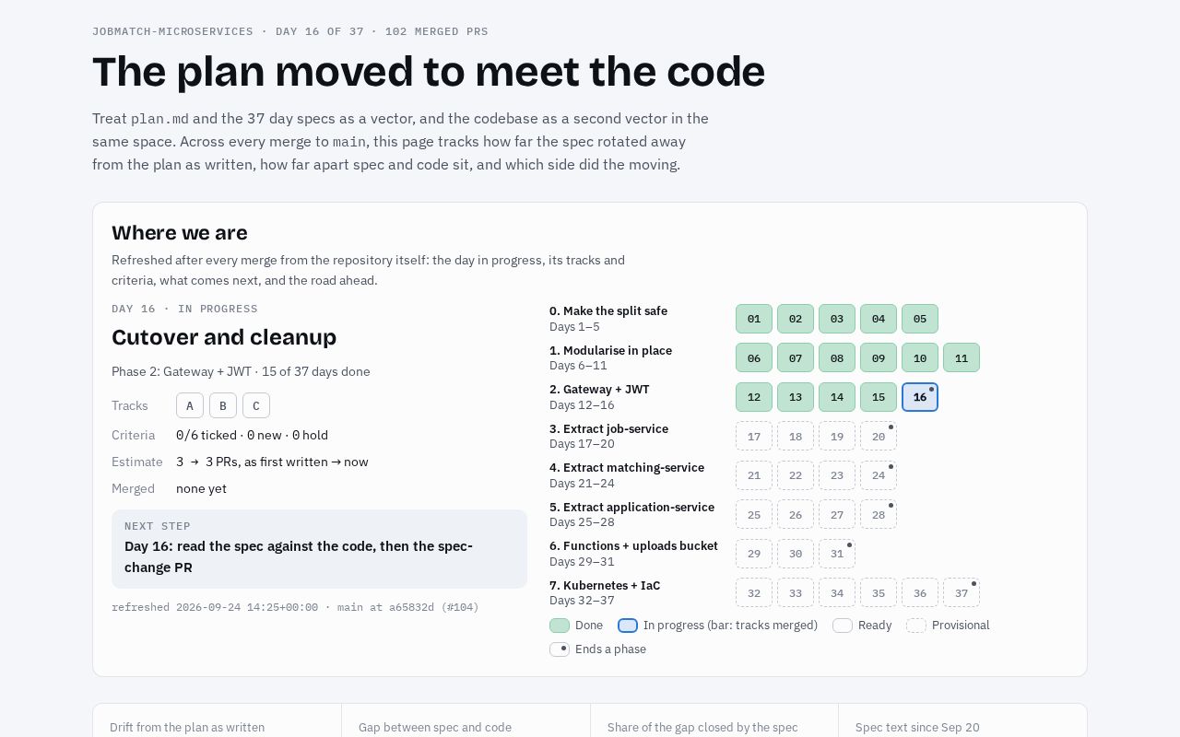Image resolution: width=1180 pixels, height=737 pixels.
Task: Open provisional day 35 tile
Action: coord(879,592)
